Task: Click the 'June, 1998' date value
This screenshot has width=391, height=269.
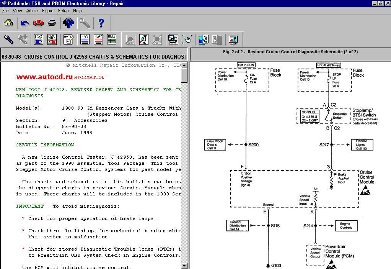Action: pyautogui.click(x=77, y=133)
